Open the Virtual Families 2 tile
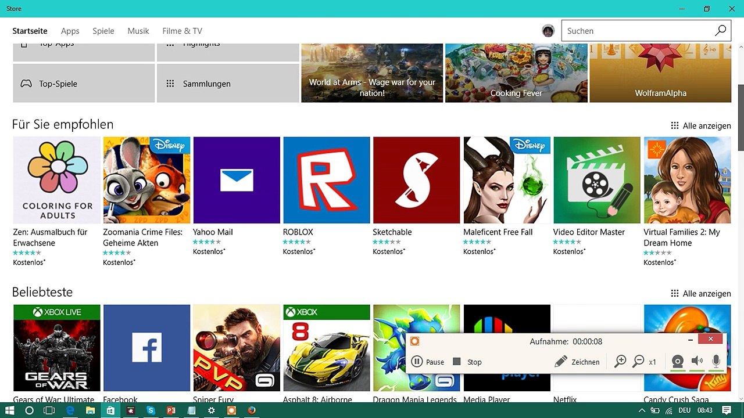Viewport: 744px width, 418px height. pyautogui.click(x=687, y=180)
